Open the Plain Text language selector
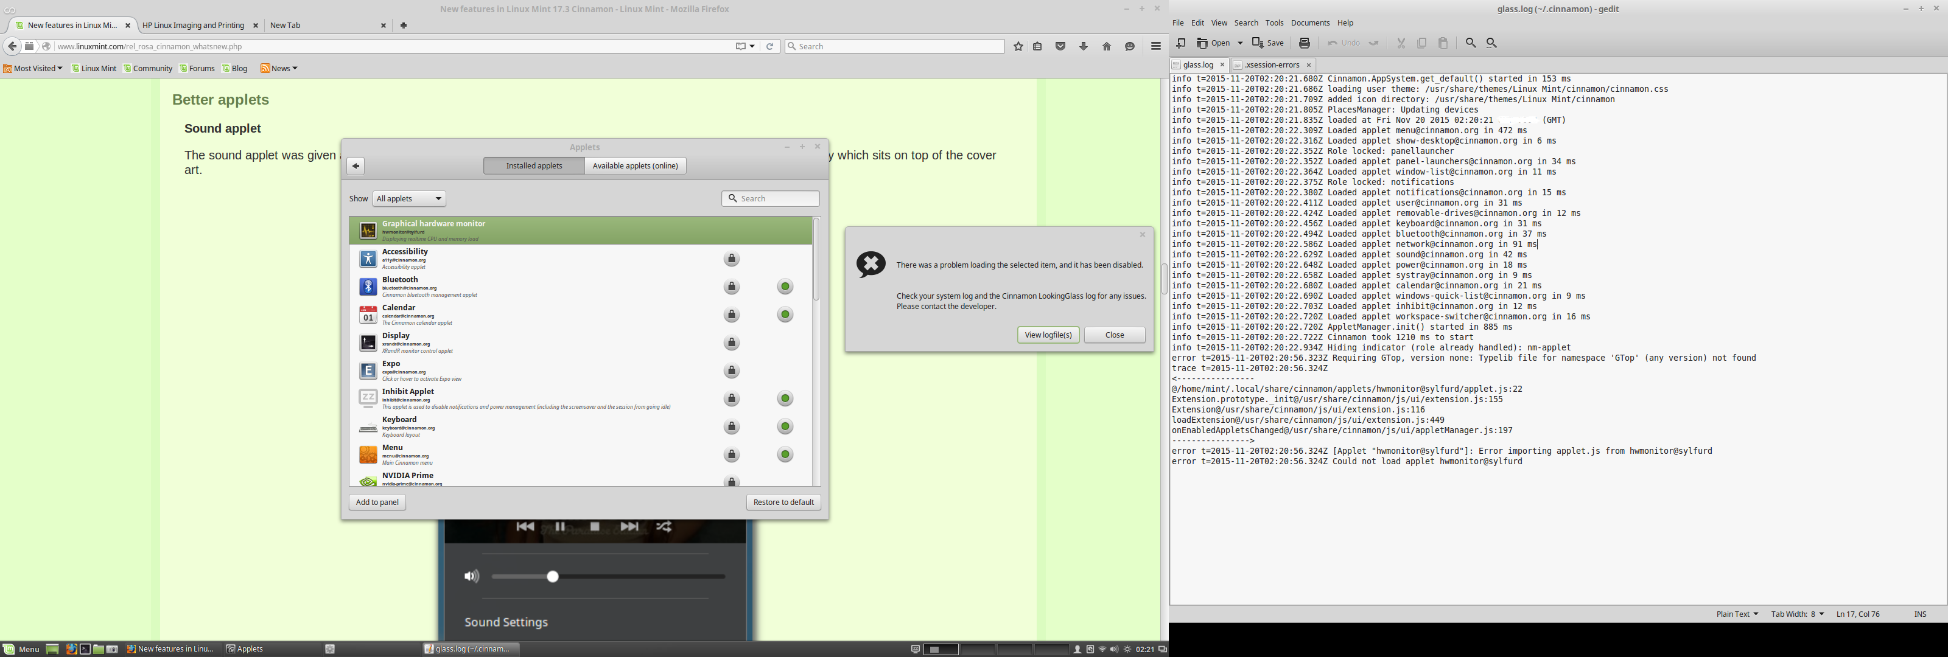Viewport: 1948px width, 657px height. [x=1737, y=614]
